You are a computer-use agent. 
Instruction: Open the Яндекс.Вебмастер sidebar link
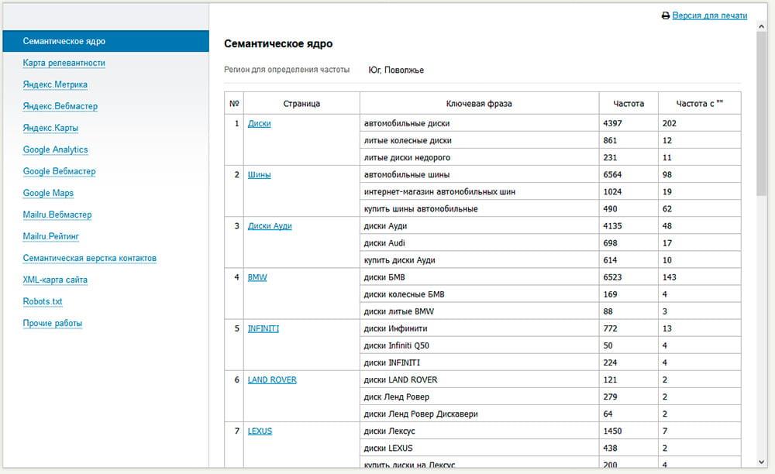[x=60, y=106]
